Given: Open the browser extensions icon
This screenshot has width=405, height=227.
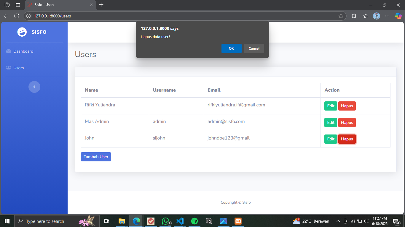Looking at the screenshot, I should (353, 16).
